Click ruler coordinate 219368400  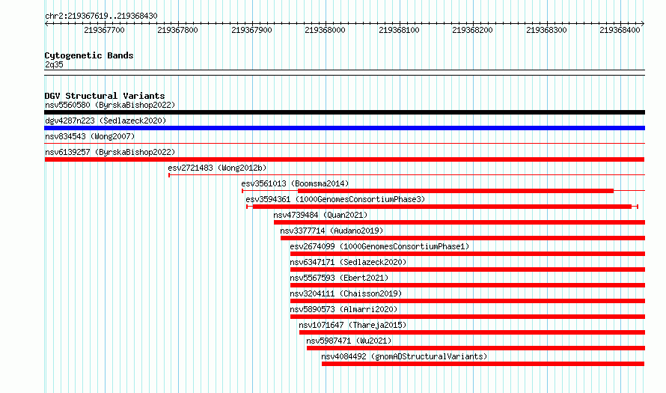(x=620, y=30)
